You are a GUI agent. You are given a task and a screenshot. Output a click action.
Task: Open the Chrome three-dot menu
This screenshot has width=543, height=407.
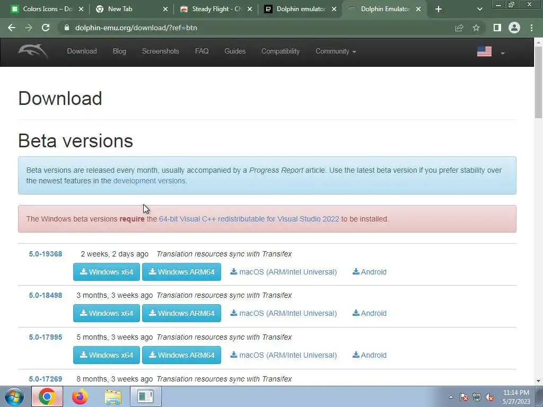[x=531, y=28]
